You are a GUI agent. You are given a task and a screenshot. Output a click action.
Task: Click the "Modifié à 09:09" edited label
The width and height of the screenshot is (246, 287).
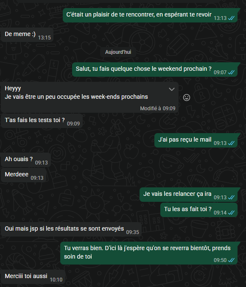click(x=158, y=109)
